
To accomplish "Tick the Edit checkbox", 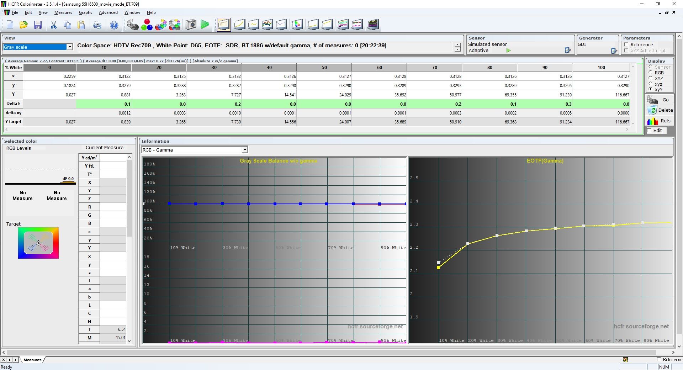I will [x=649, y=131].
